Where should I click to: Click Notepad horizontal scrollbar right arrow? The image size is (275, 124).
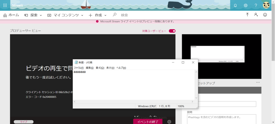(x=192, y=101)
